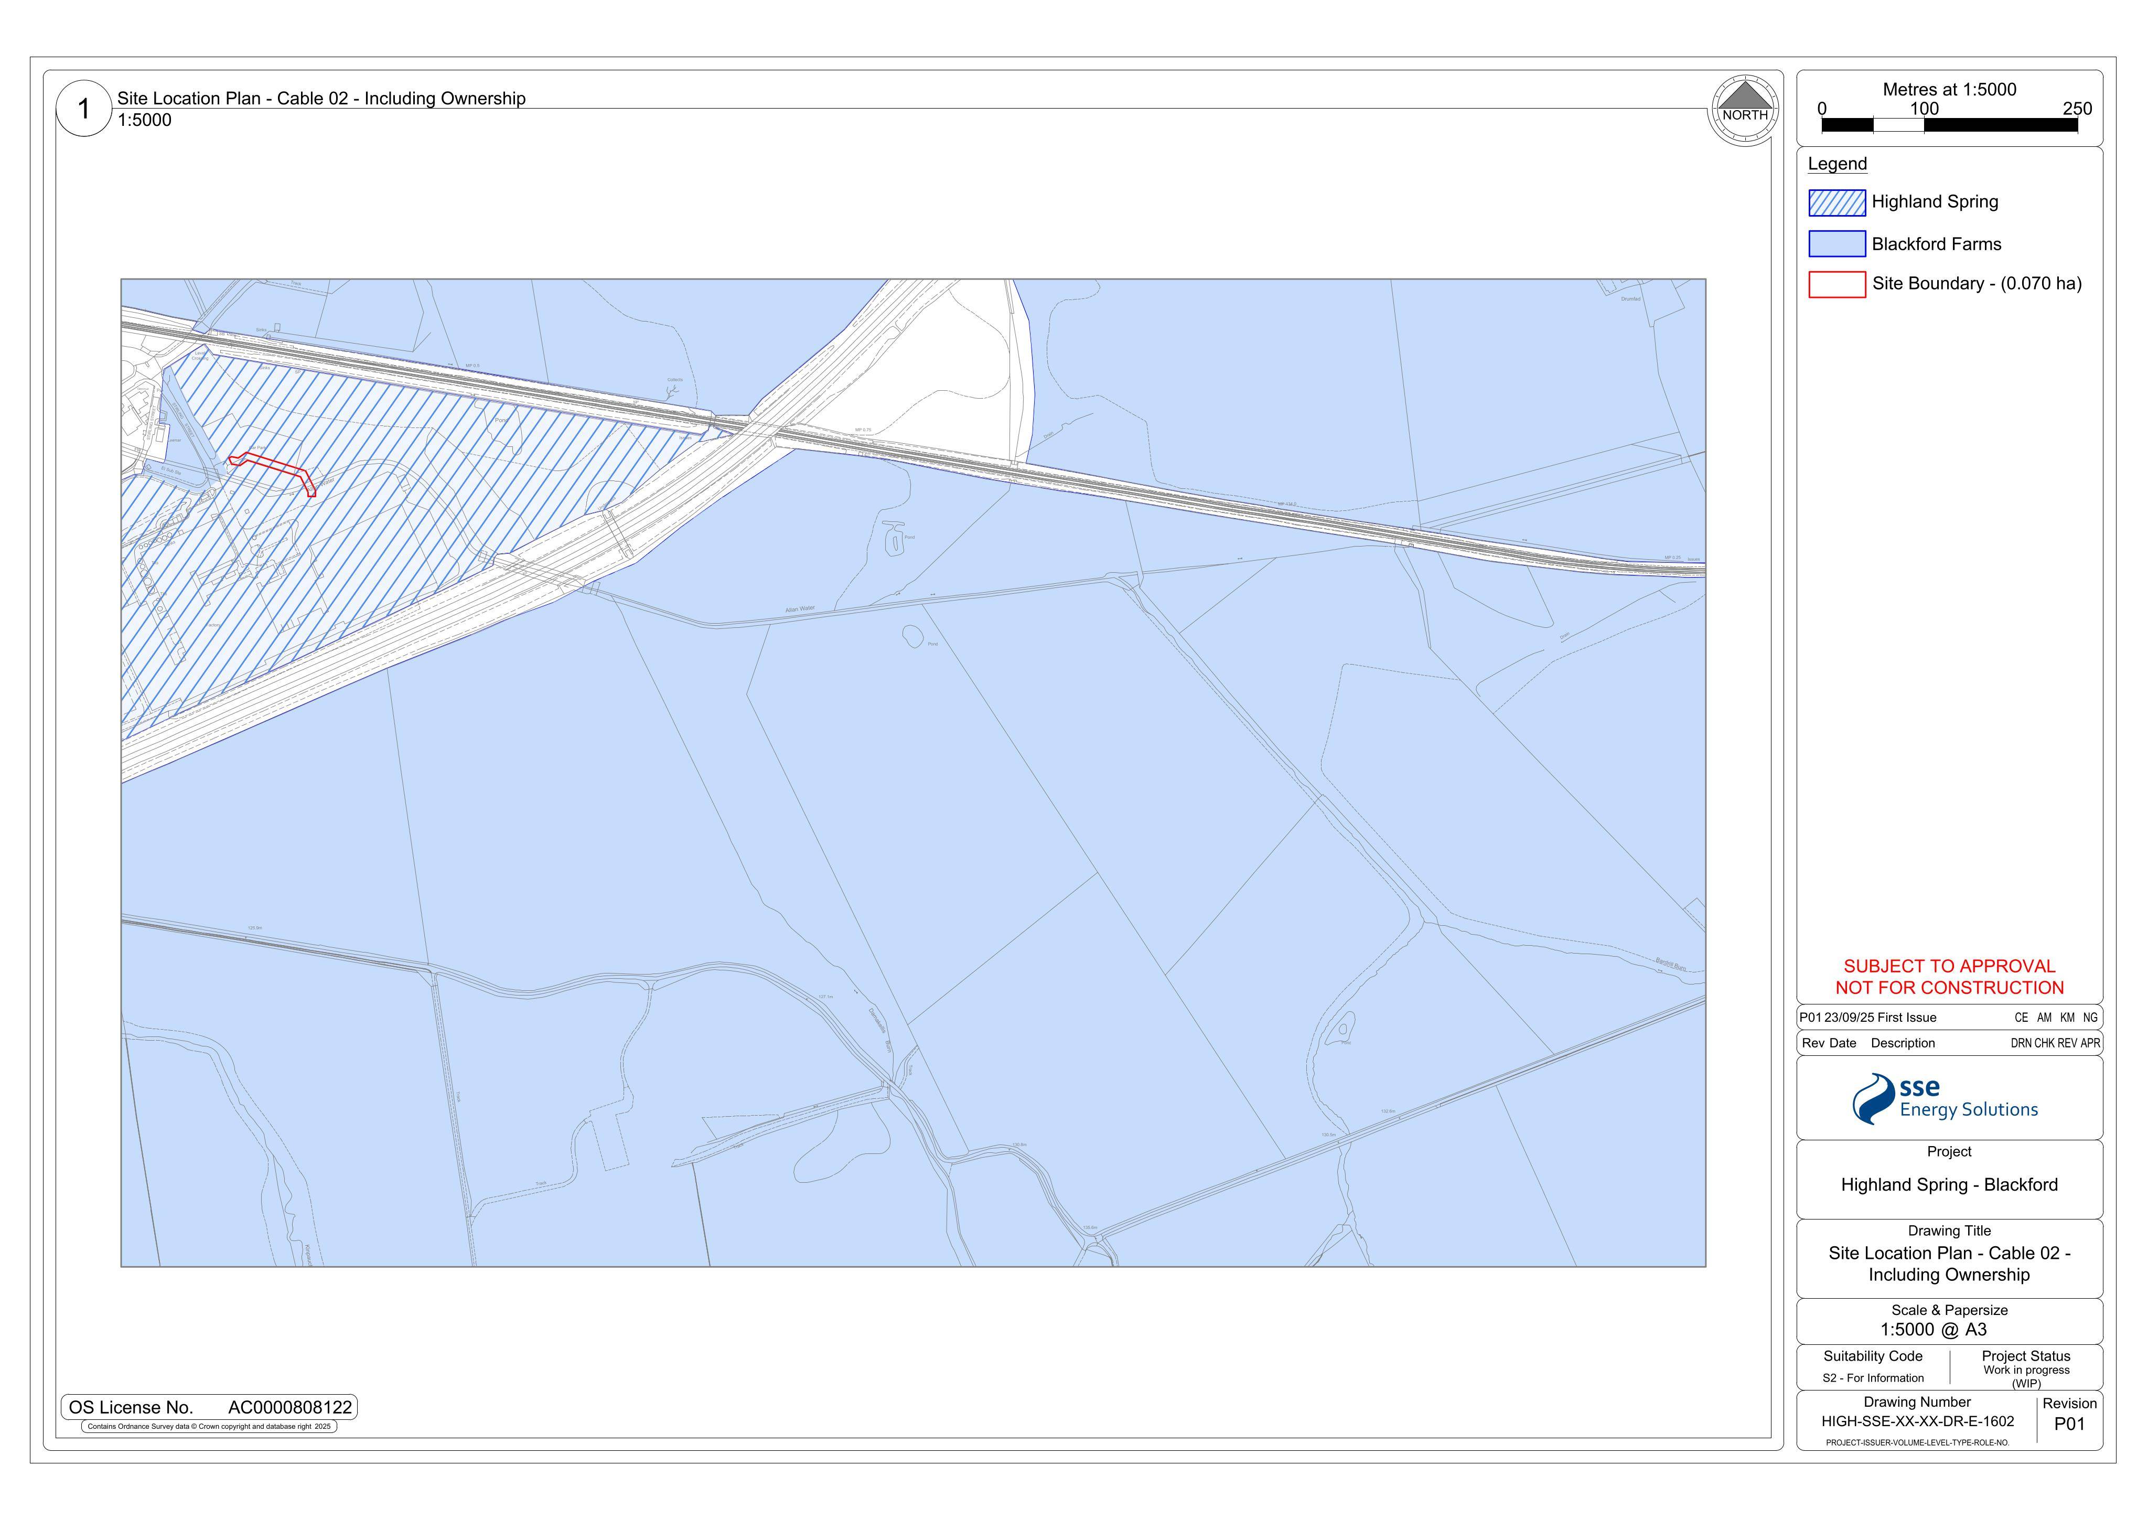Click the red site boundary outline on map
The width and height of the screenshot is (2148, 1519).
tap(272, 474)
